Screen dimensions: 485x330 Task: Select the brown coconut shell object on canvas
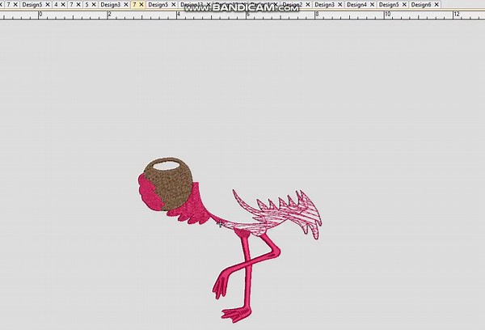point(173,188)
